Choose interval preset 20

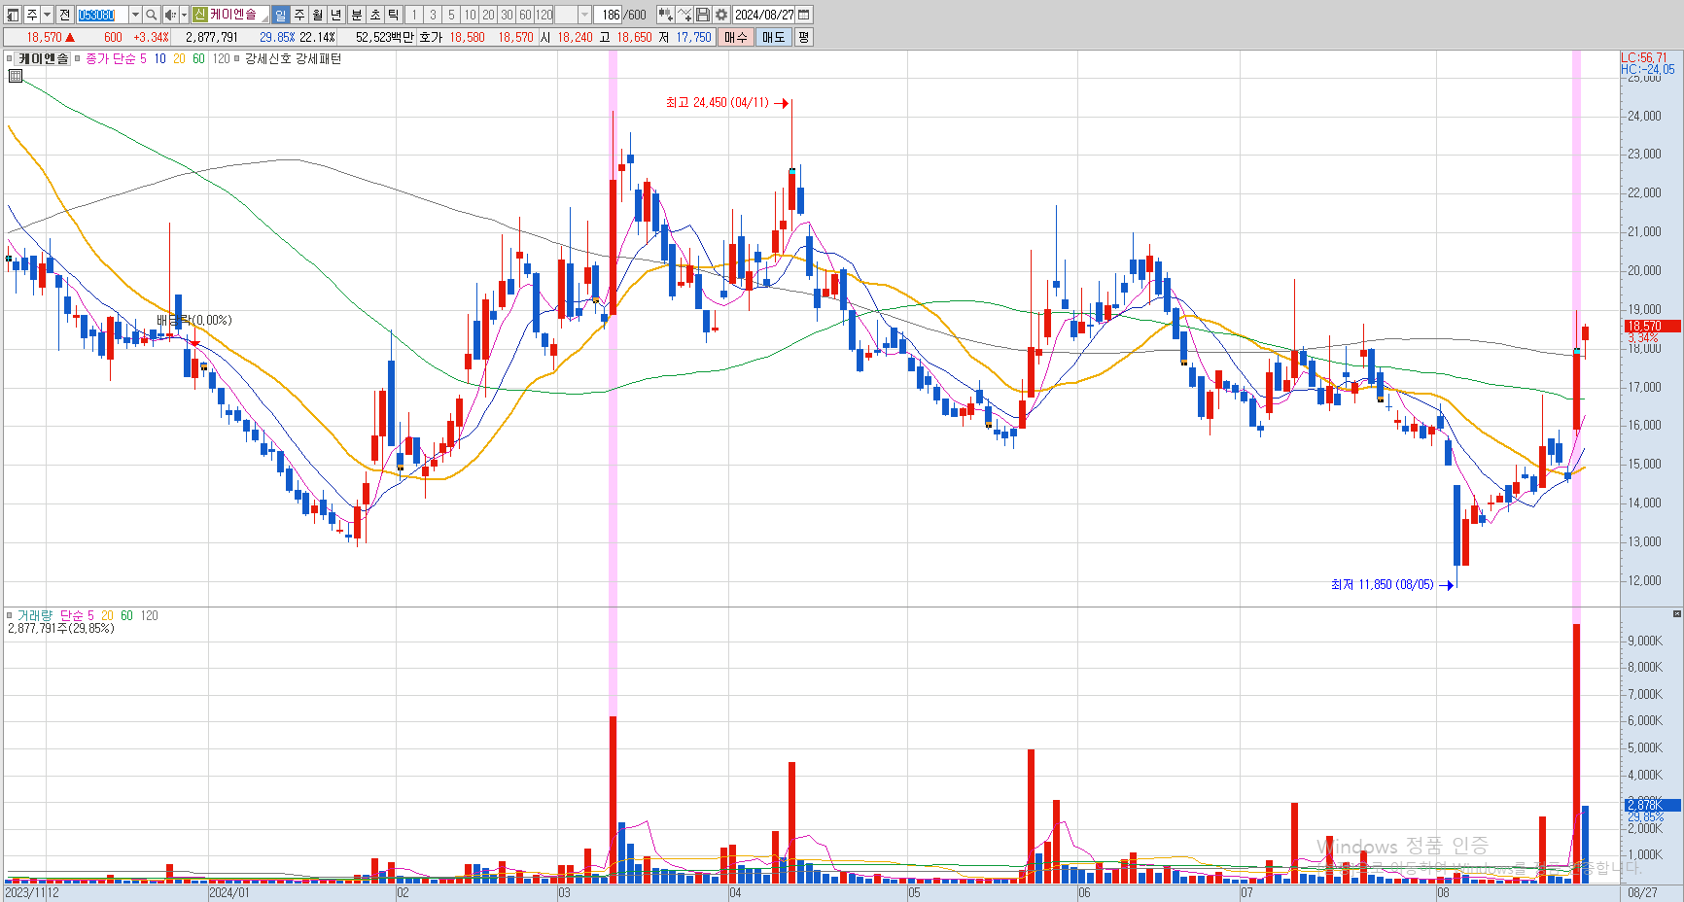coord(488,15)
